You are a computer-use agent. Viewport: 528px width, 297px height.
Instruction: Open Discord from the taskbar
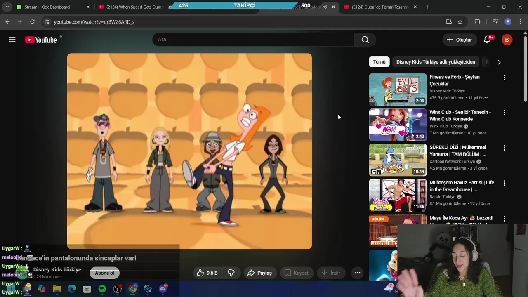[163, 288]
